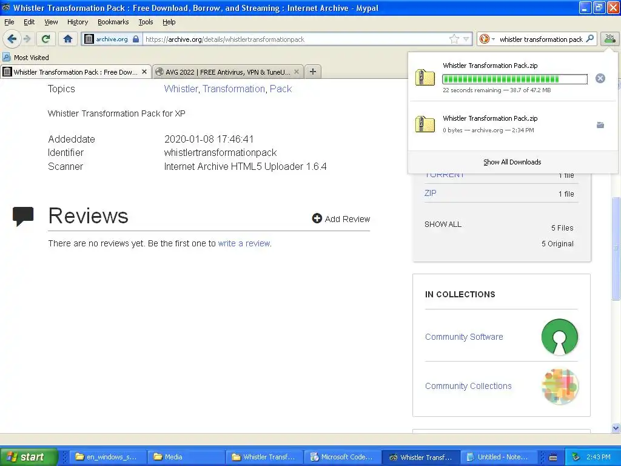Open the ZIP download option
The width and height of the screenshot is (621, 466).
(431, 193)
